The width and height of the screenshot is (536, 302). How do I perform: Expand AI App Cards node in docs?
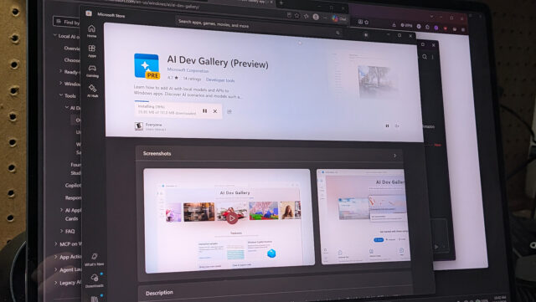(x=61, y=210)
